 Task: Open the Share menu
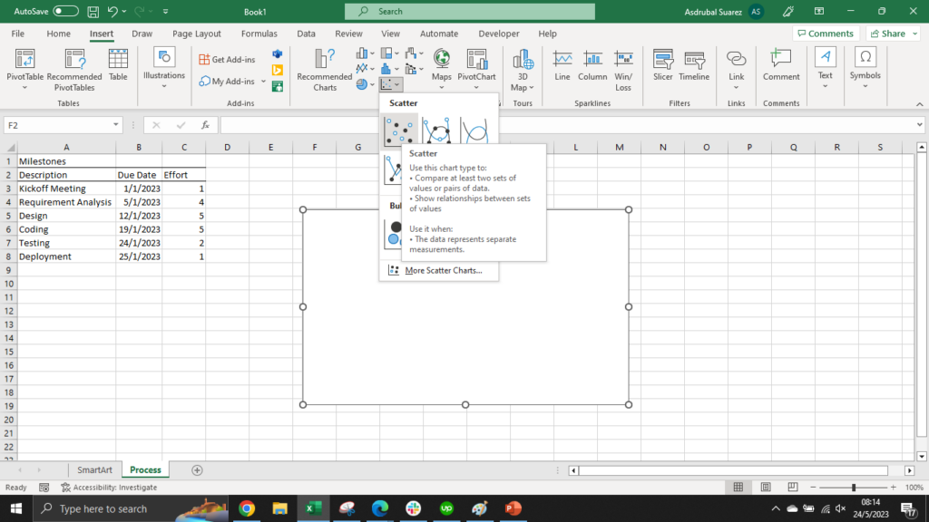(x=893, y=33)
